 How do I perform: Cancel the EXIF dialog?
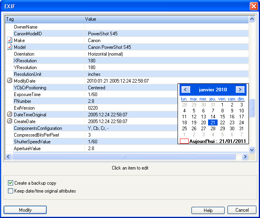[x=242, y=210]
